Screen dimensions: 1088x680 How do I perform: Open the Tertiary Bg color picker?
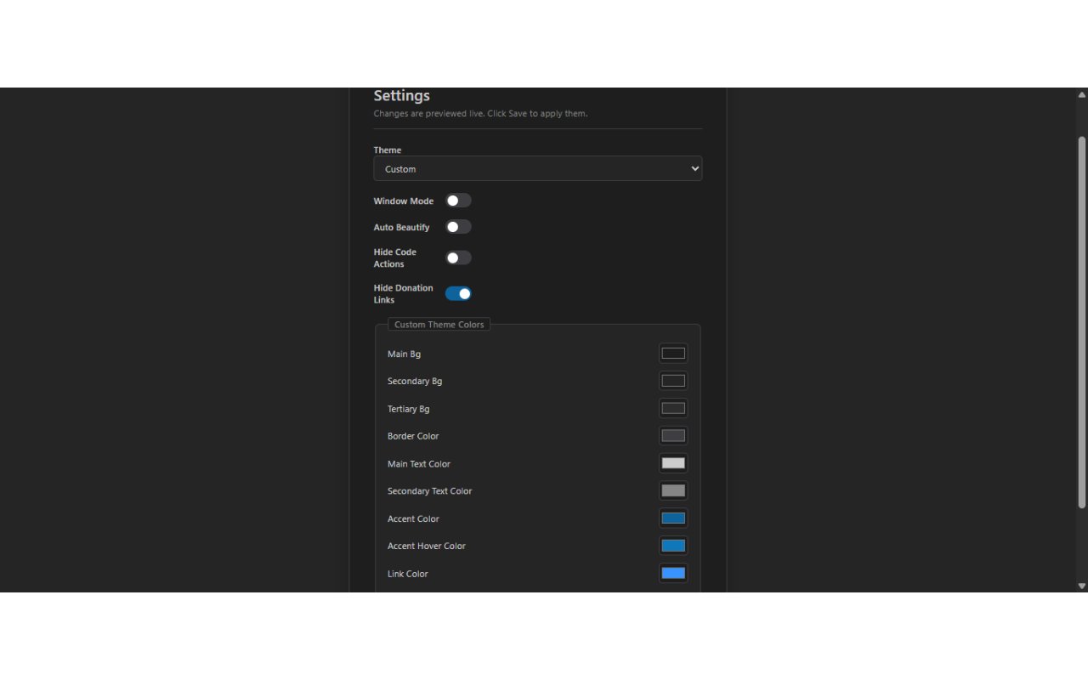pyautogui.click(x=673, y=408)
